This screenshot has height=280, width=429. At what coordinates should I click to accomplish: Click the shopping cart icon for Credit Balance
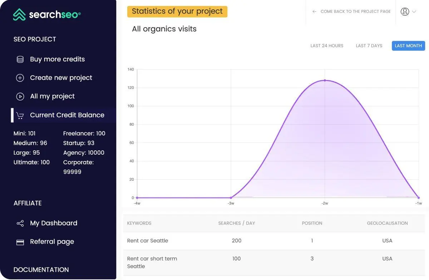[x=20, y=115]
